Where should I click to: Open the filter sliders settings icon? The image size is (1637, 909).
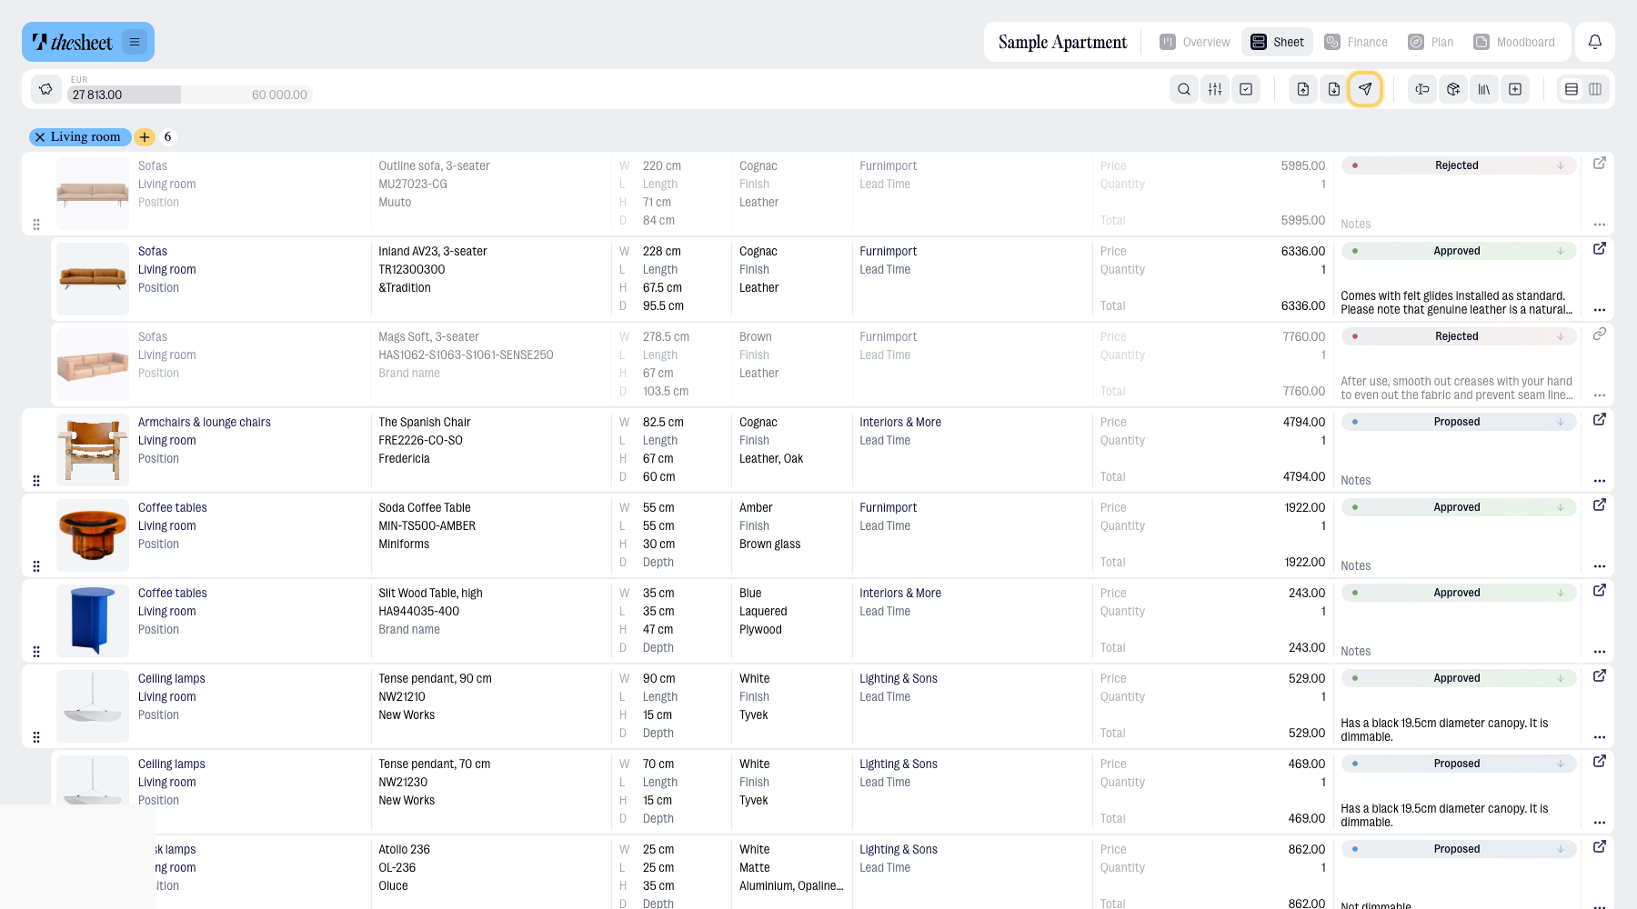click(x=1215, y=89)
